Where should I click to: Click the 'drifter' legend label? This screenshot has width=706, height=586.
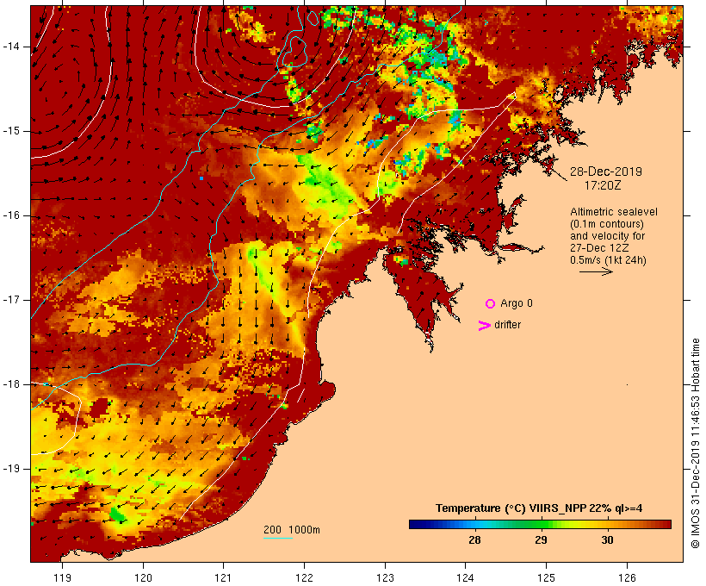click(507, 325)
